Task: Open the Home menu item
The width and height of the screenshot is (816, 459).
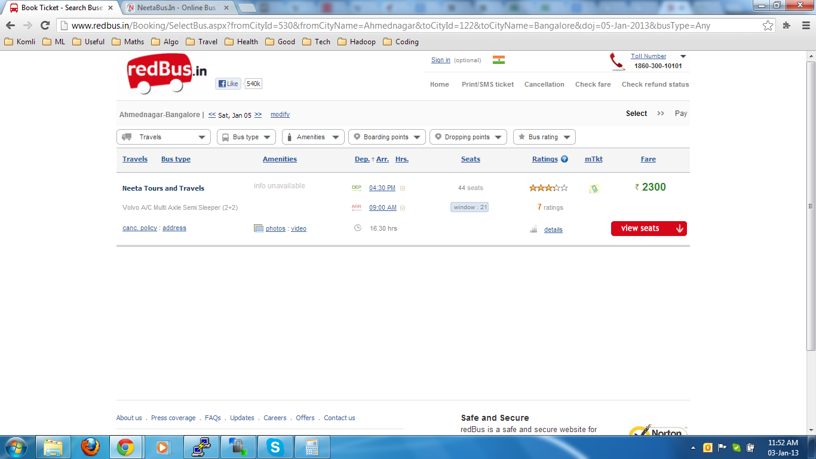Action: coord(439,84)
